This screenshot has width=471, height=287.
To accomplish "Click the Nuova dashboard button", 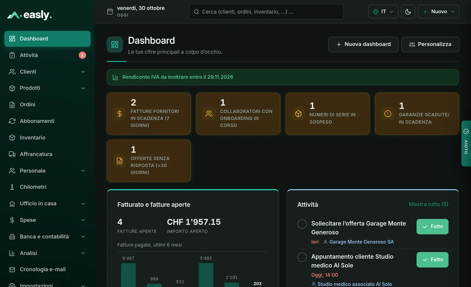I will point(363,45).
